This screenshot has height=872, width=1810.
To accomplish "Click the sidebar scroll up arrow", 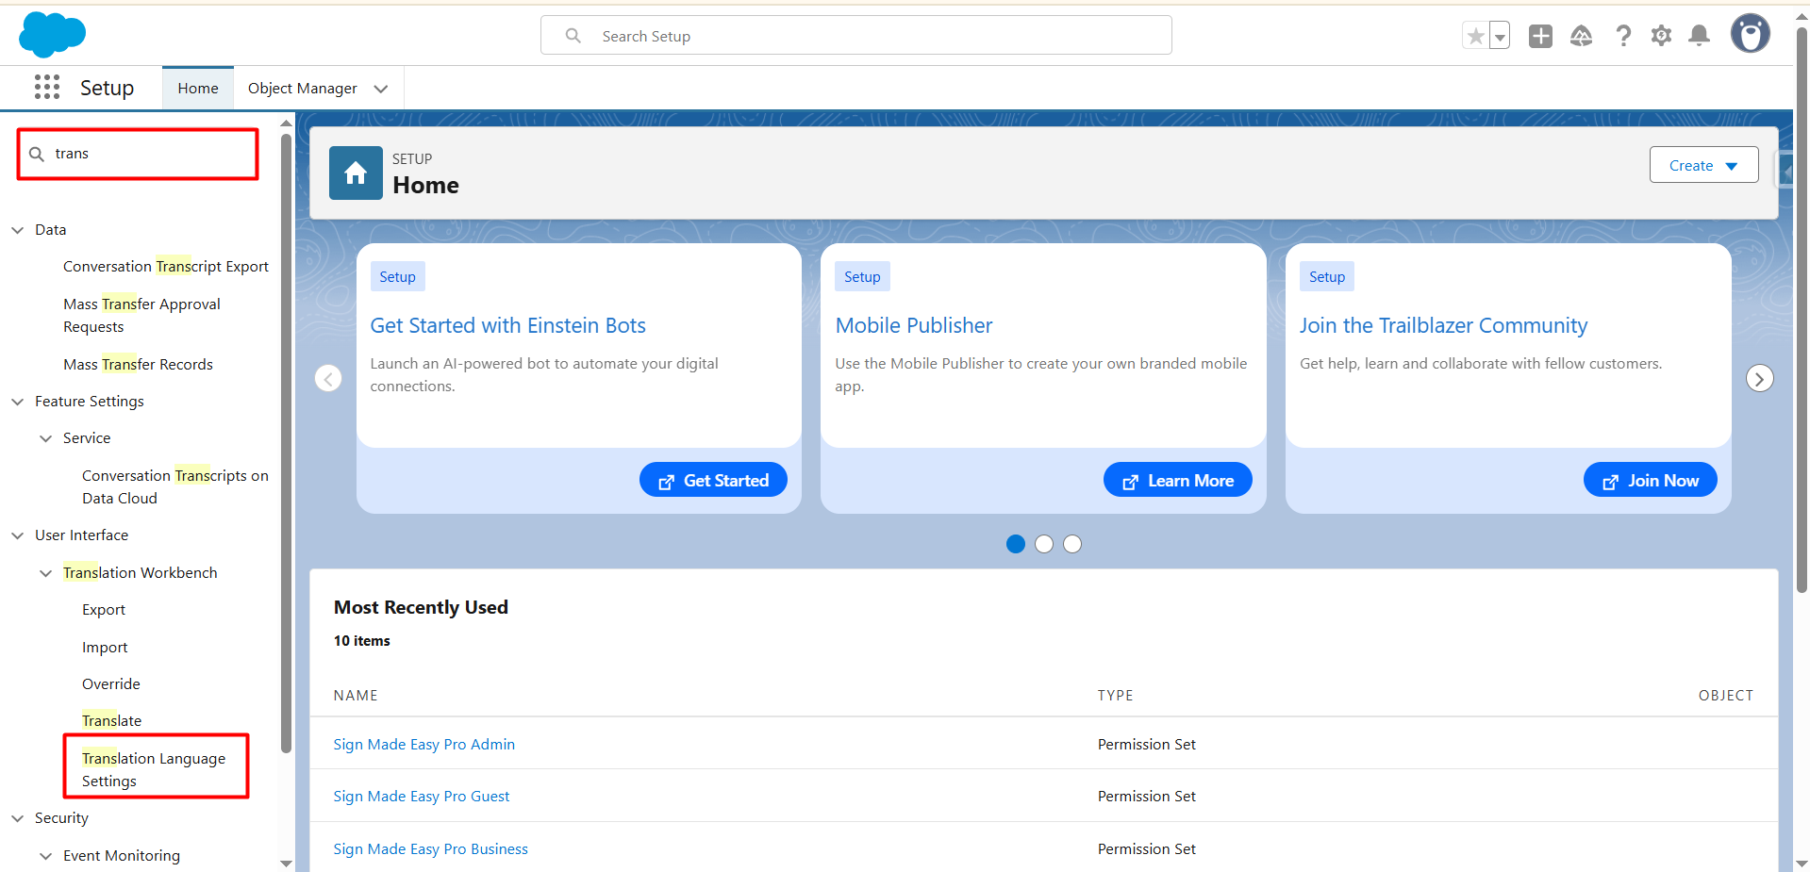I will click(286, 123).
